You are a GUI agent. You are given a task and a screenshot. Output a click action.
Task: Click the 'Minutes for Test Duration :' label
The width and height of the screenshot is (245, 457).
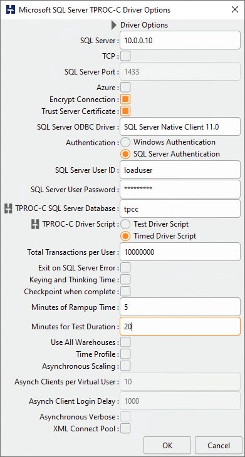click(x=75, y=327)
